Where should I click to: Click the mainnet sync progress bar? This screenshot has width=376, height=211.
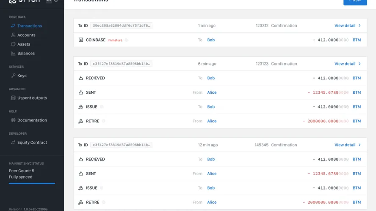[x=32, y=184]
